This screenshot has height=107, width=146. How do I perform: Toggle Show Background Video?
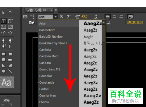(x=130, y=17)
